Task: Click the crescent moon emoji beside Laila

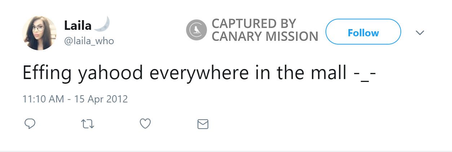Action: point(102,24)
